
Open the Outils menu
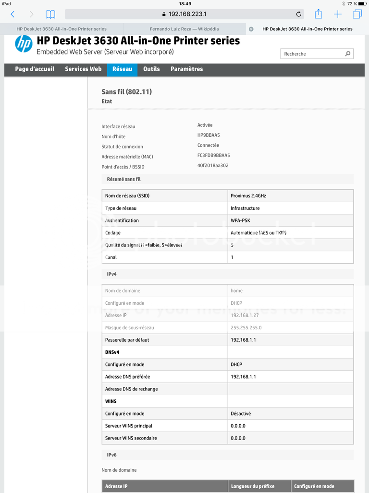(x=151, y=69)
